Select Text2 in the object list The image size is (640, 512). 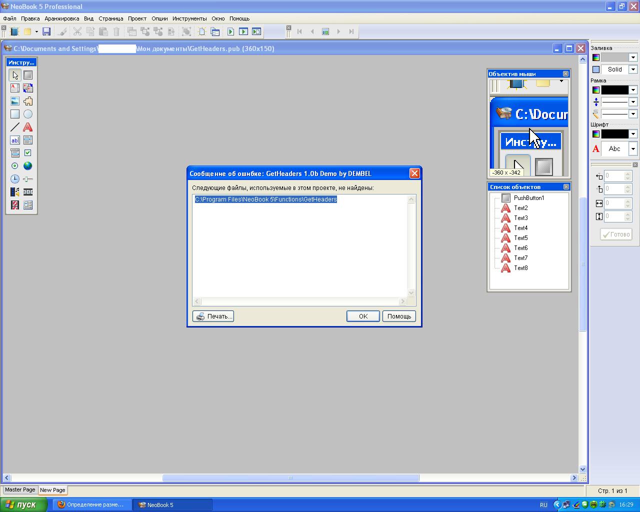[520, 208]
